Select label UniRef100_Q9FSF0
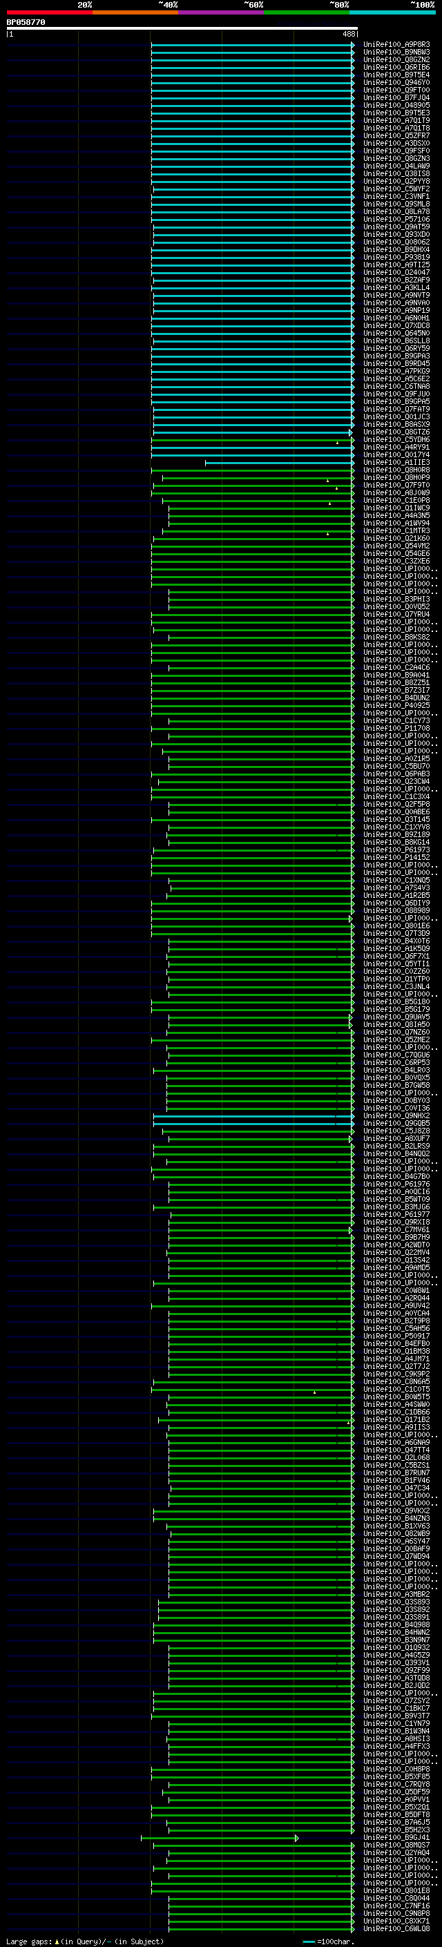The image size is (442, 1947). [x=396, y=151]
